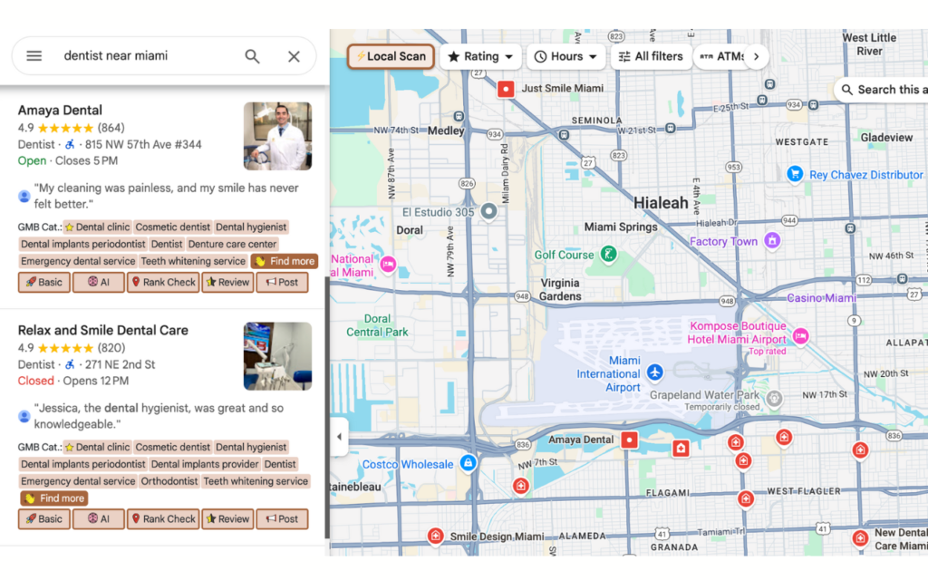Collapse the results panel with the side arrow
Screen dimensions: 928x580
point(339,436)
